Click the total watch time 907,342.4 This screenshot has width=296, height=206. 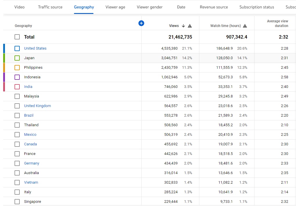237,37
